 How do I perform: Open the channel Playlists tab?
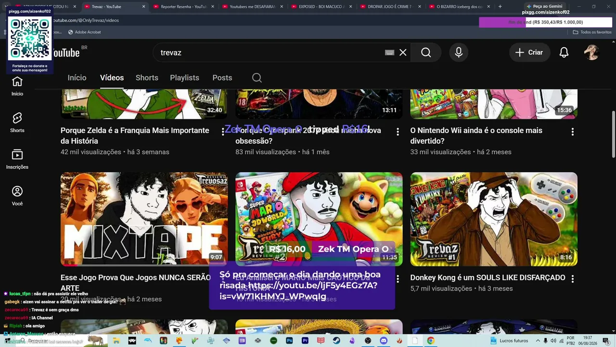point(184,78)
